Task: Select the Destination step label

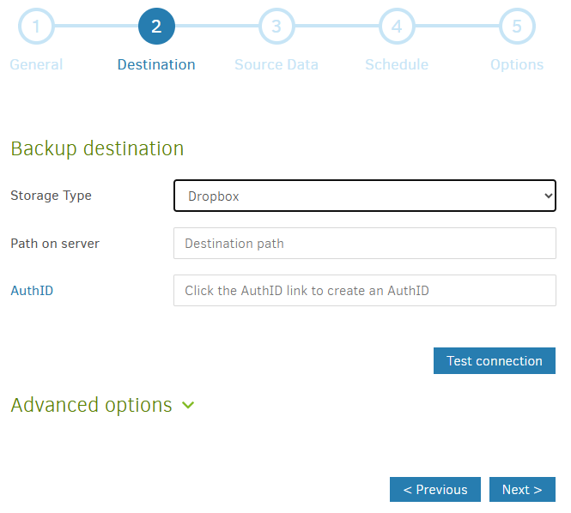Action: (x=156, y=64)
